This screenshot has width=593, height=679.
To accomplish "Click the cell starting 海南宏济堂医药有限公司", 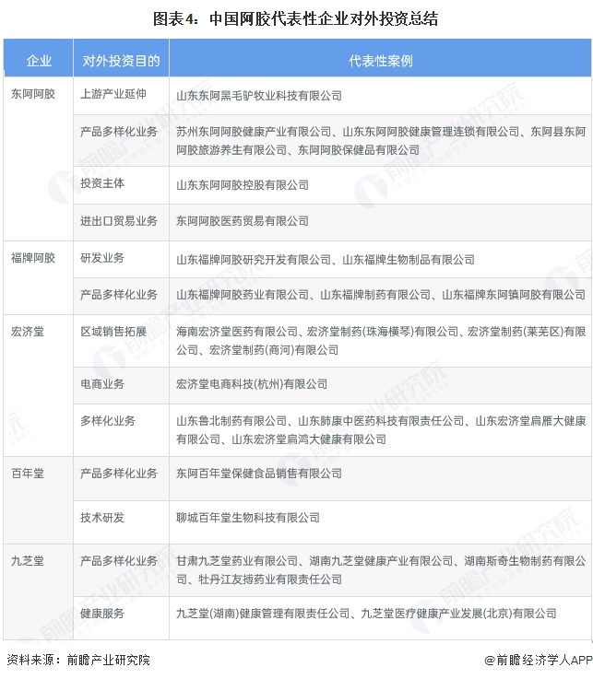I will (381, 341).
